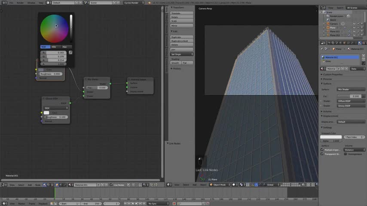Toggle the Homogeneous checkbox

click(x=346, y=154)
